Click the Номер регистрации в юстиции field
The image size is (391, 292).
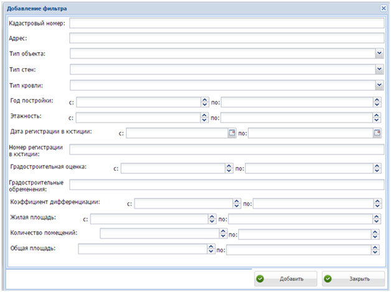point(226,150)
